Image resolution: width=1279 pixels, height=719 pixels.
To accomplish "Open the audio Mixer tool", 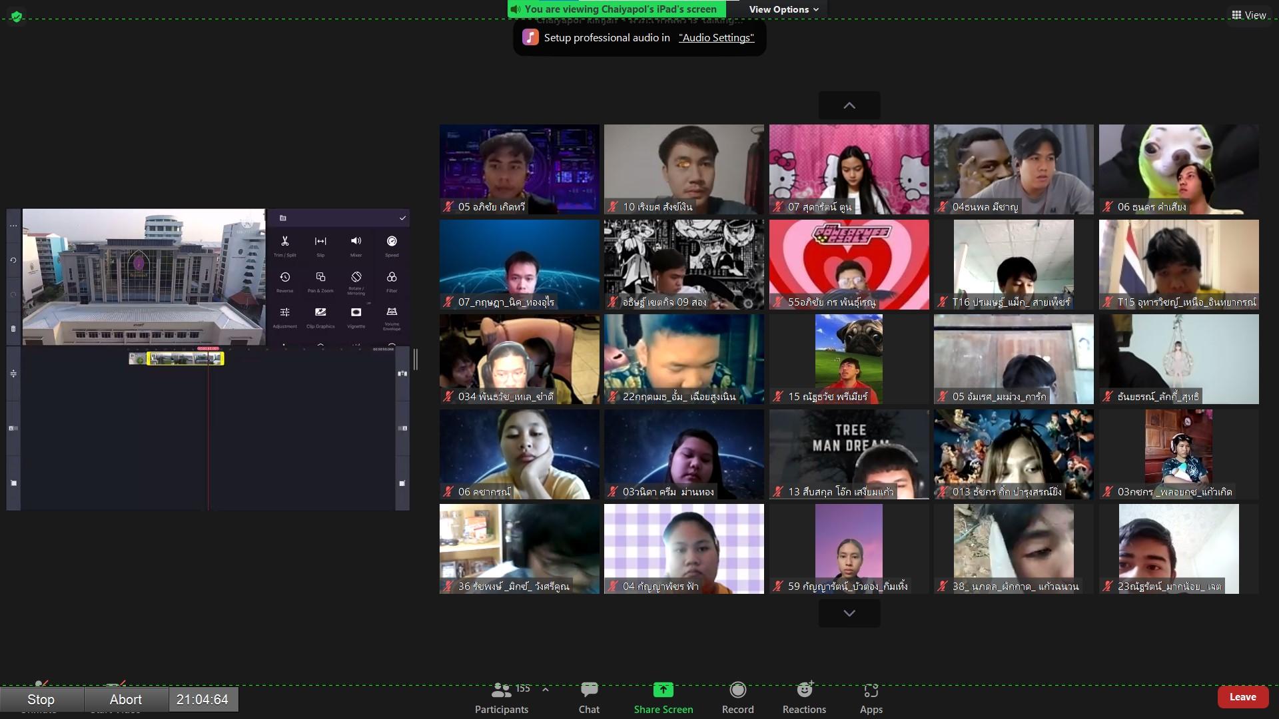I will [x=356, y=245].
